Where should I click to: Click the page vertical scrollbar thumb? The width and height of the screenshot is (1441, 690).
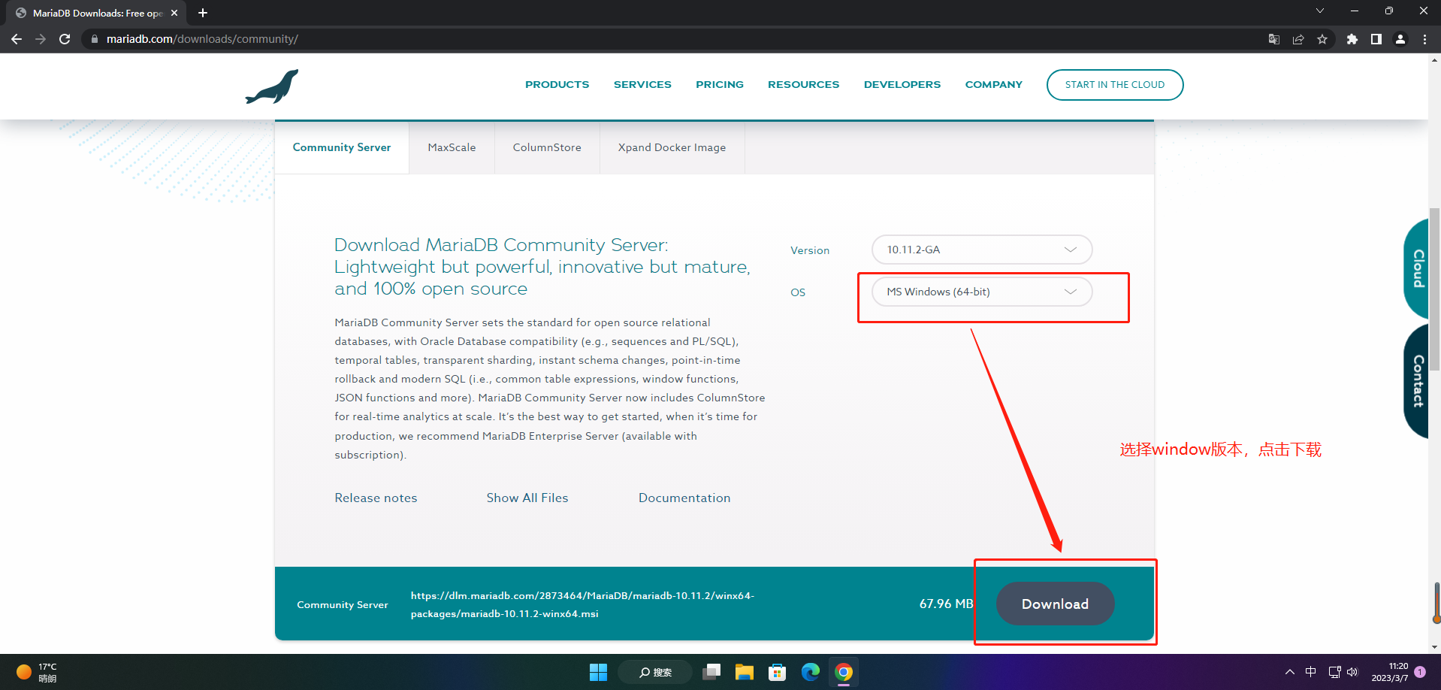[x=1435, y=289]
